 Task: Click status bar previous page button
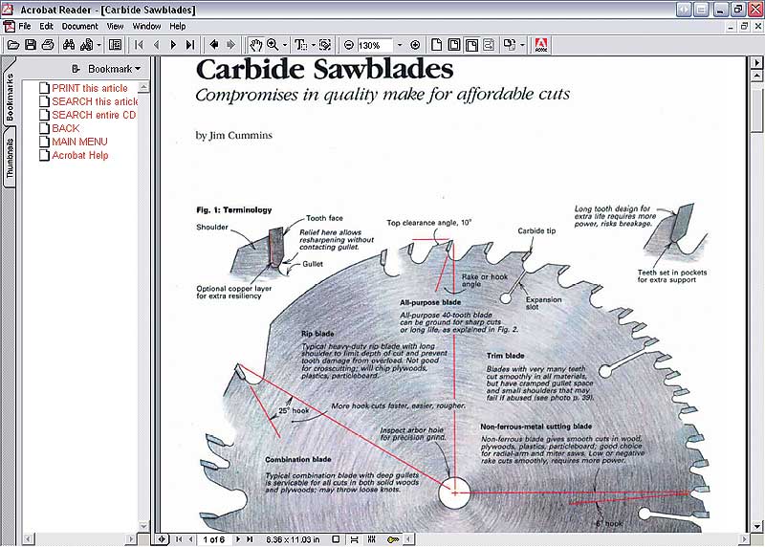pos(190,539)
